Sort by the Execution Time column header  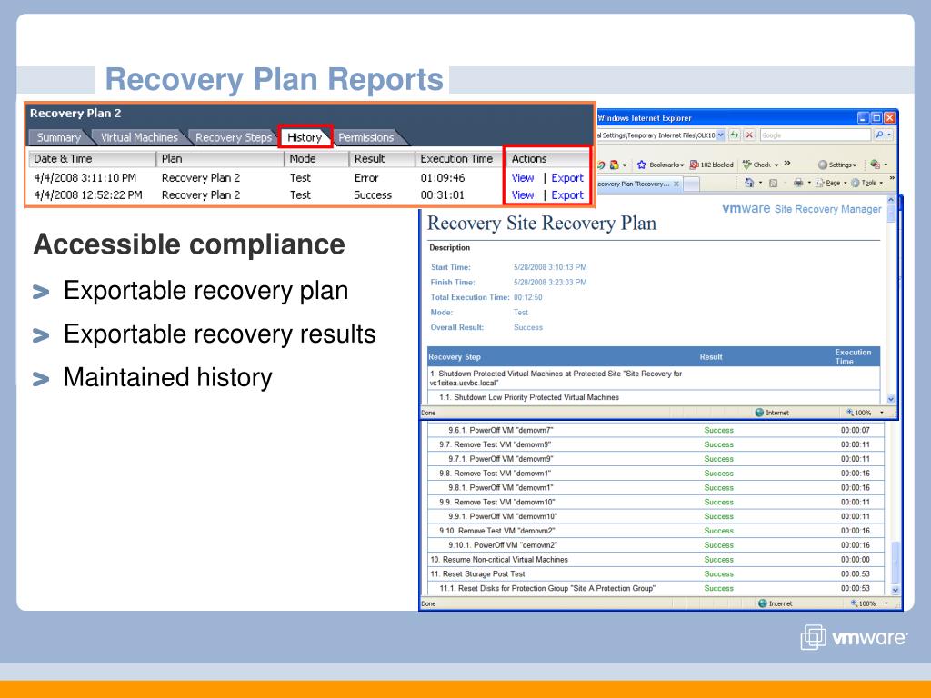[458, 158]
